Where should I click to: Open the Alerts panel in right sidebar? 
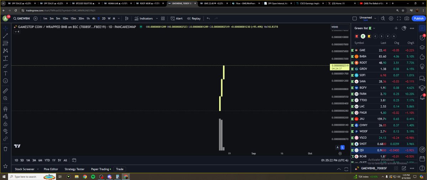tap(422, 37)
